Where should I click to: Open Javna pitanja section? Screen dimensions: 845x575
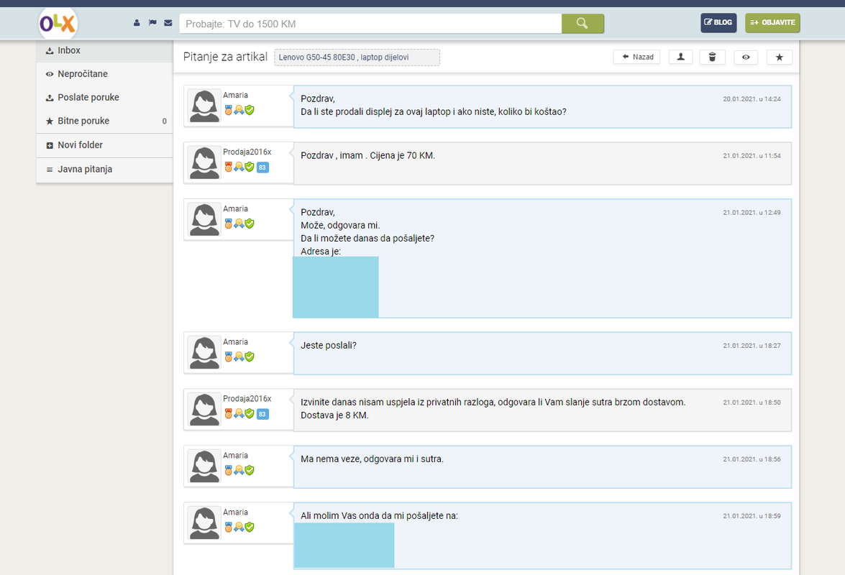(x=104, y=170)
